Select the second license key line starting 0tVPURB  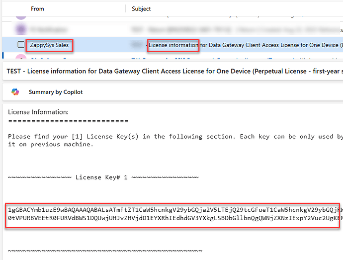coord(175,218)
